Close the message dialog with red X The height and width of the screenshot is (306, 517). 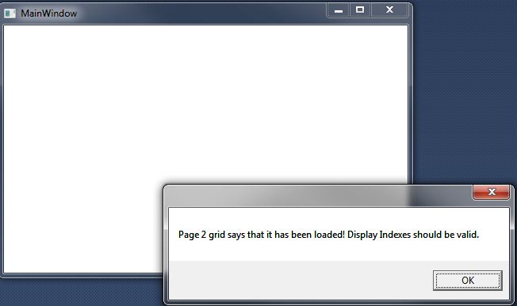tap(492, 192)
